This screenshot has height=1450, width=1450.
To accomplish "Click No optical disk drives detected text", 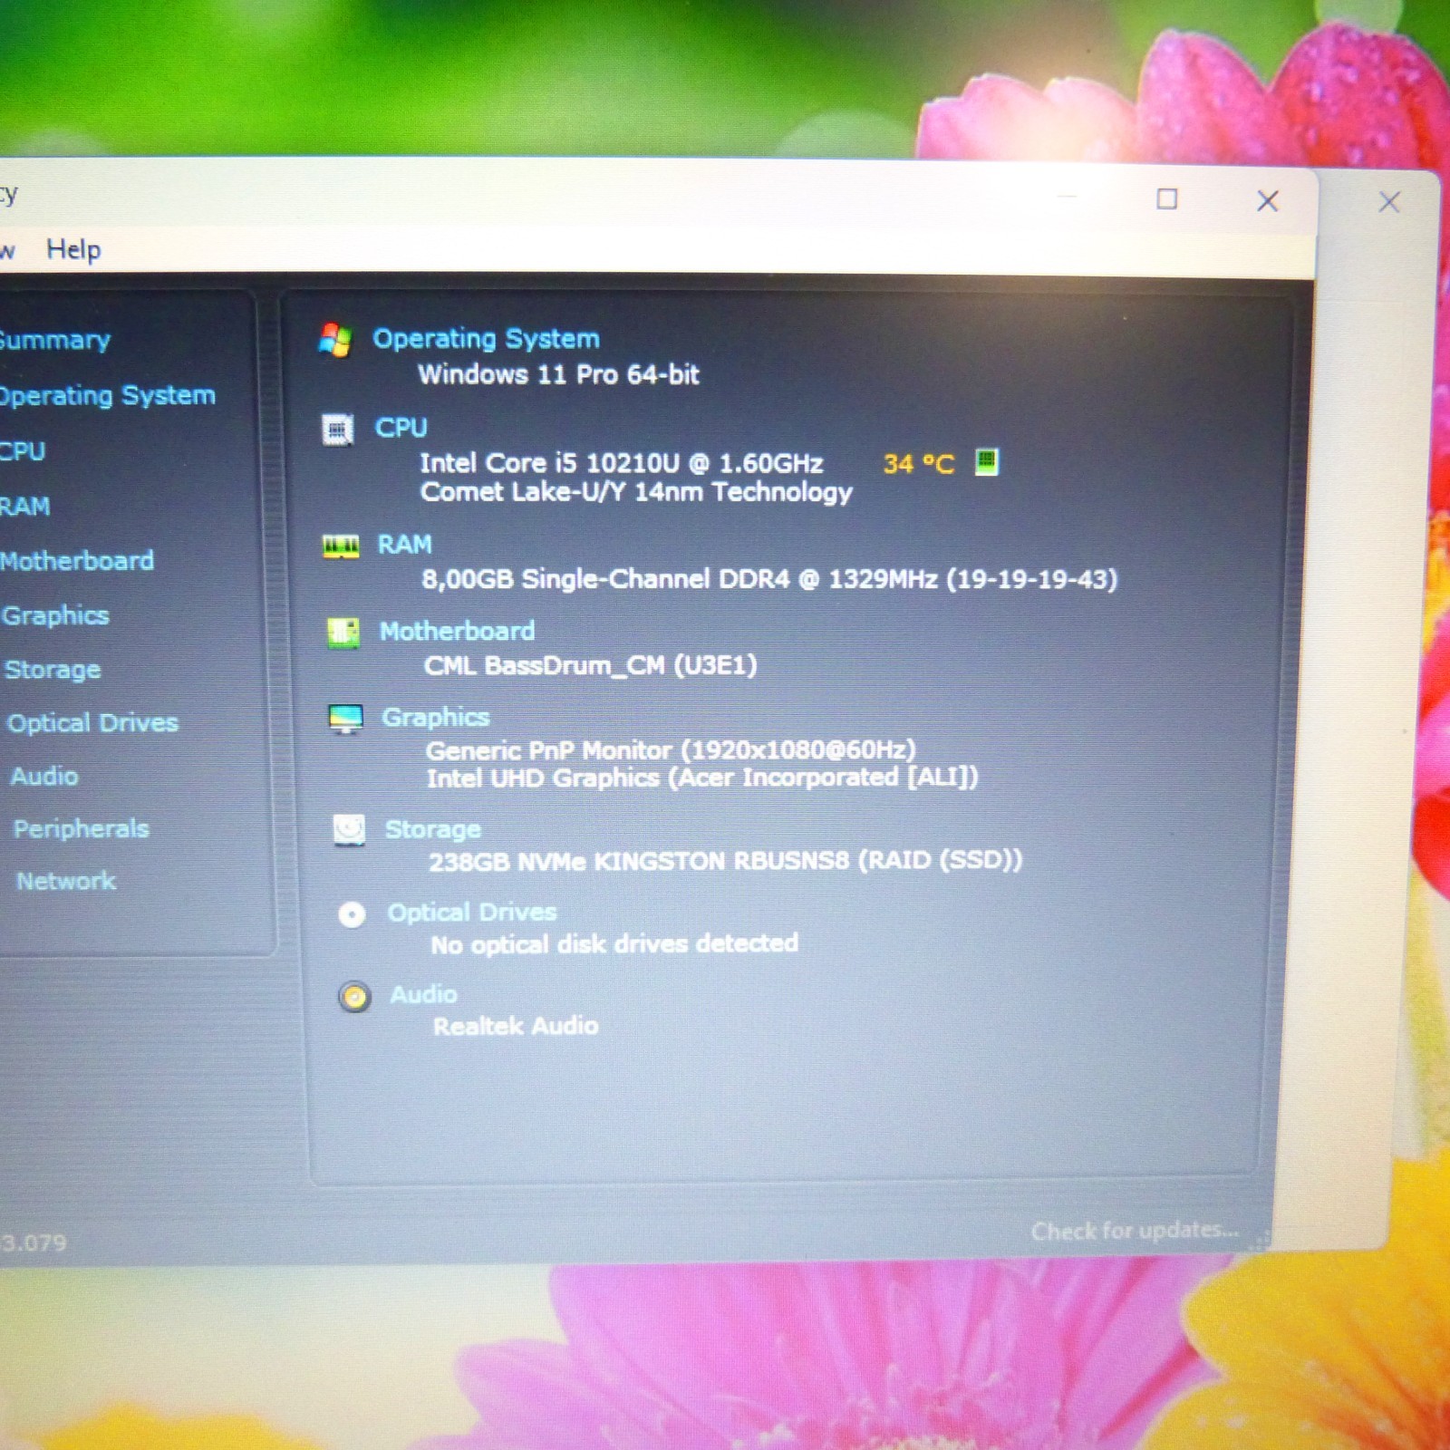I will click(614, 944).
